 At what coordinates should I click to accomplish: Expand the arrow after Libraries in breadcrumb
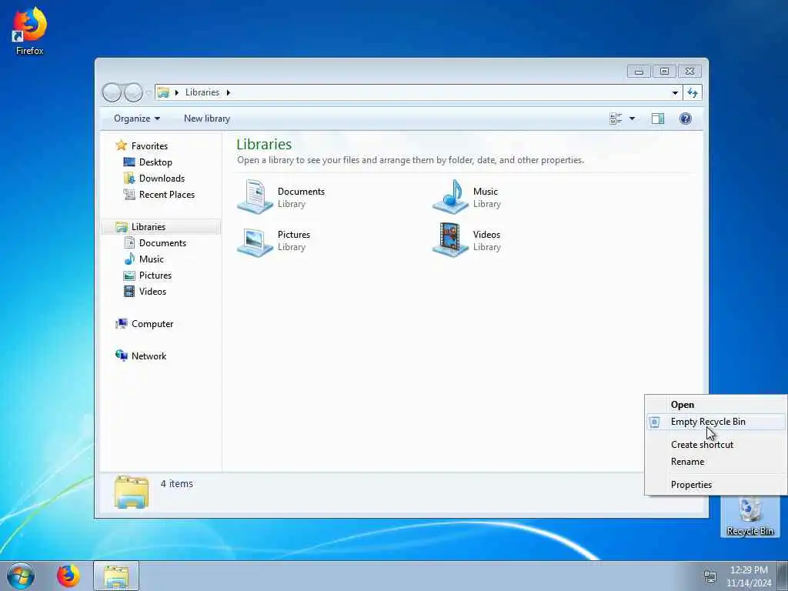[x=228, y=92]
